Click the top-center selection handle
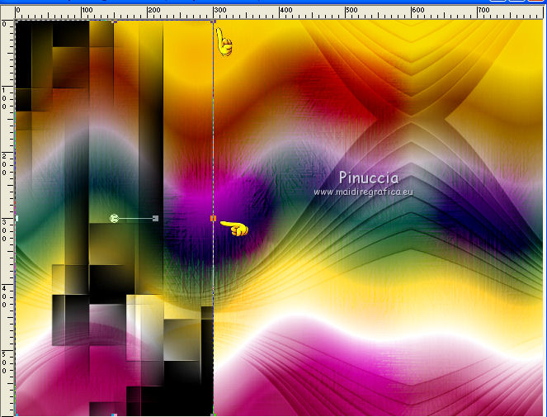Viewport: 547px width, 417px height. pos(115,21)
